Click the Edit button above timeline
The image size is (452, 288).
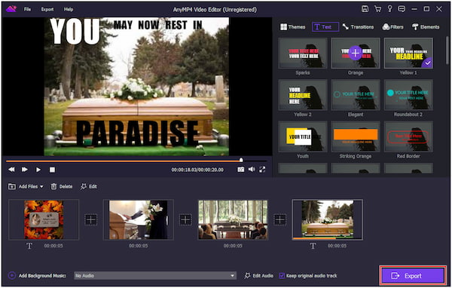coord(89,187)
